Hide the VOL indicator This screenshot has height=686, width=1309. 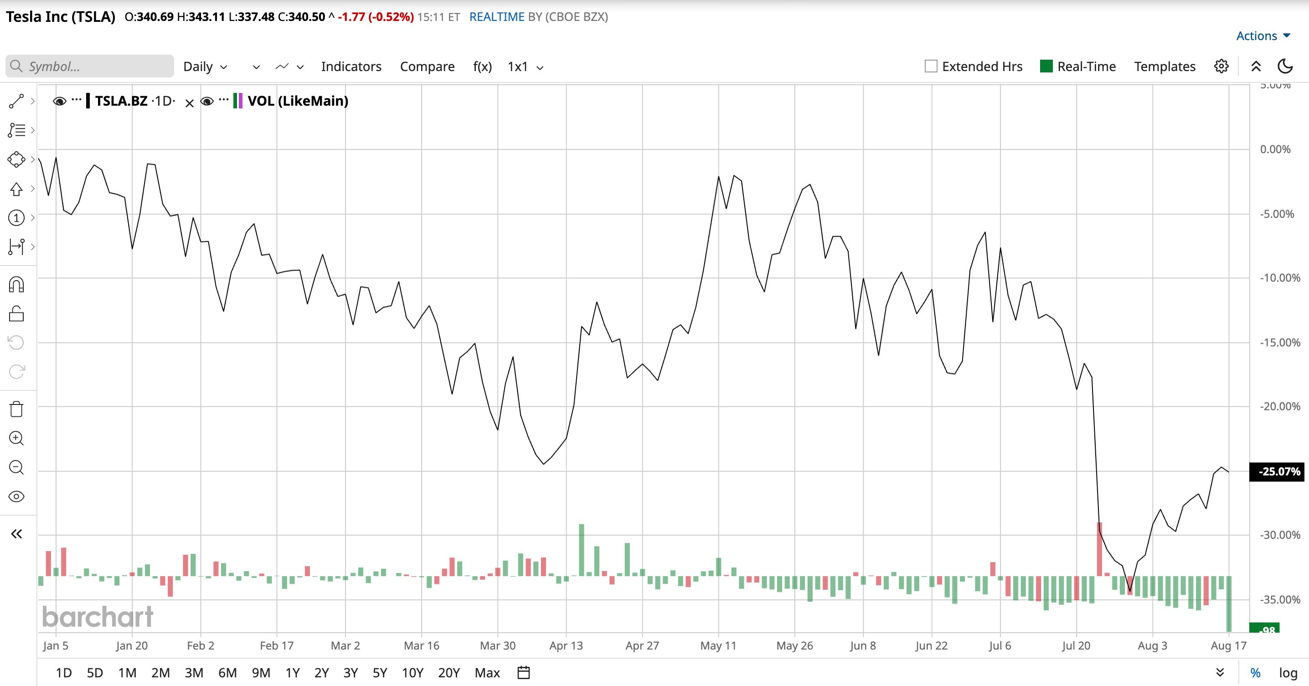click(x=207, y=101)
